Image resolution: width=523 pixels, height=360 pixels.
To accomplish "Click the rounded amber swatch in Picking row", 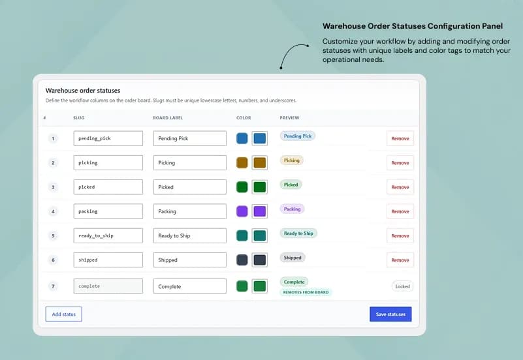I will [x=242, y=162].
